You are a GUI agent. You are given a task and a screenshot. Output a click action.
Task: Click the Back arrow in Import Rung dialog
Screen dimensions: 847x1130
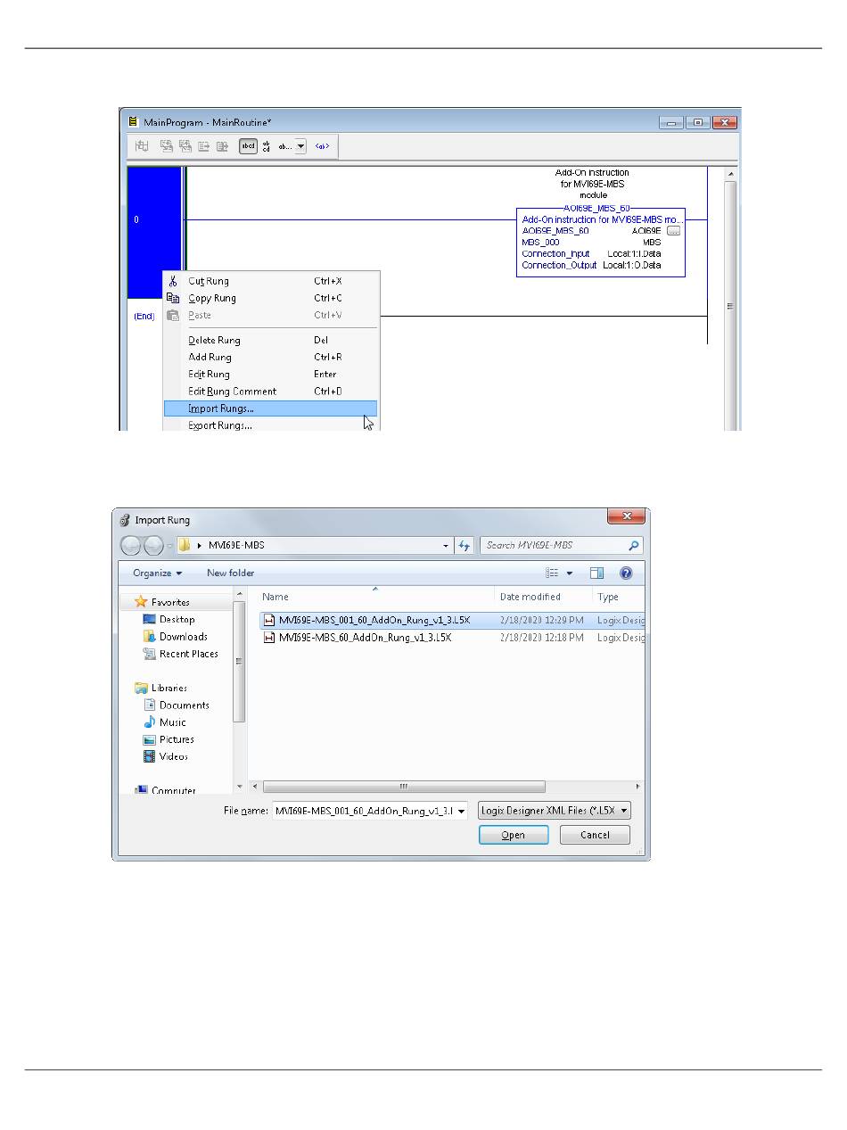tap(131, 545)
